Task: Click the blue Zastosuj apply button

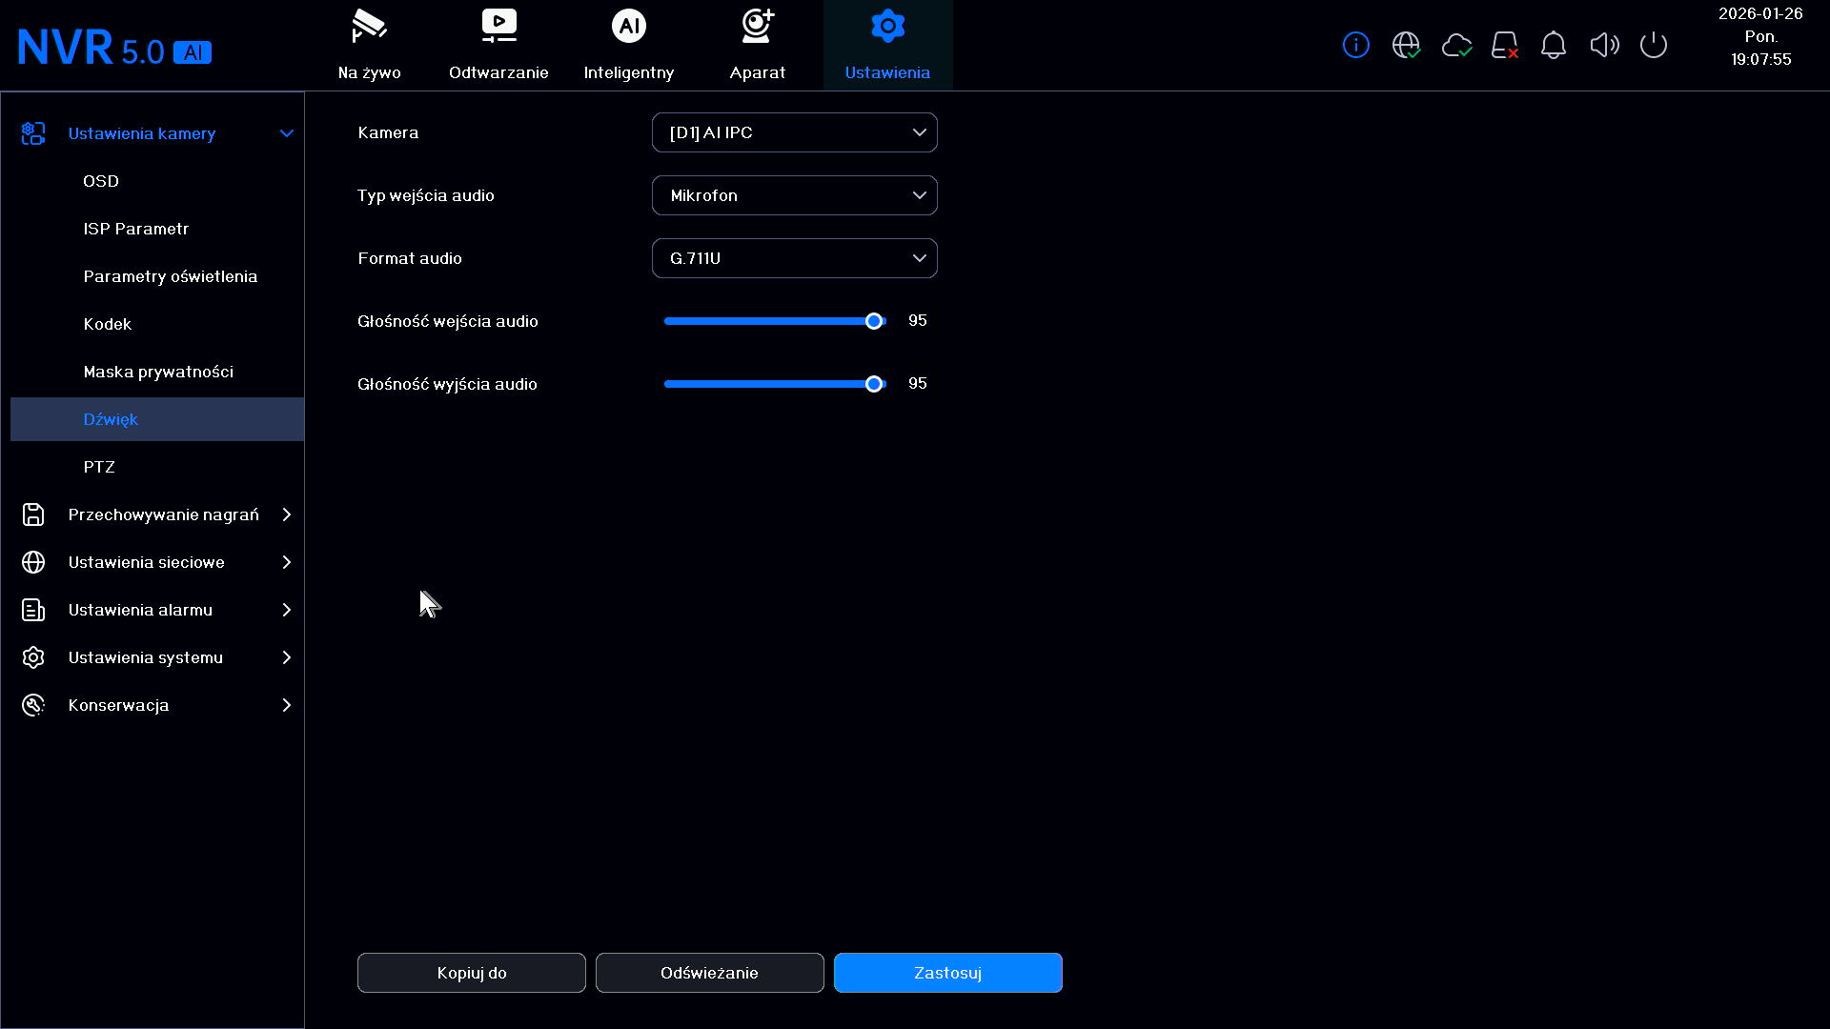Action: 948,973
